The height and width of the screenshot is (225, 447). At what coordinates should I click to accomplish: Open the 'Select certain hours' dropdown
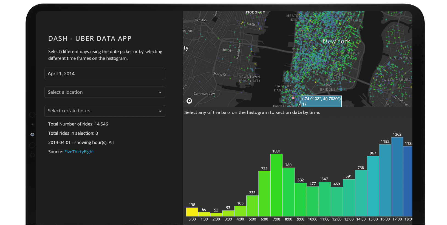pos(104,111)
